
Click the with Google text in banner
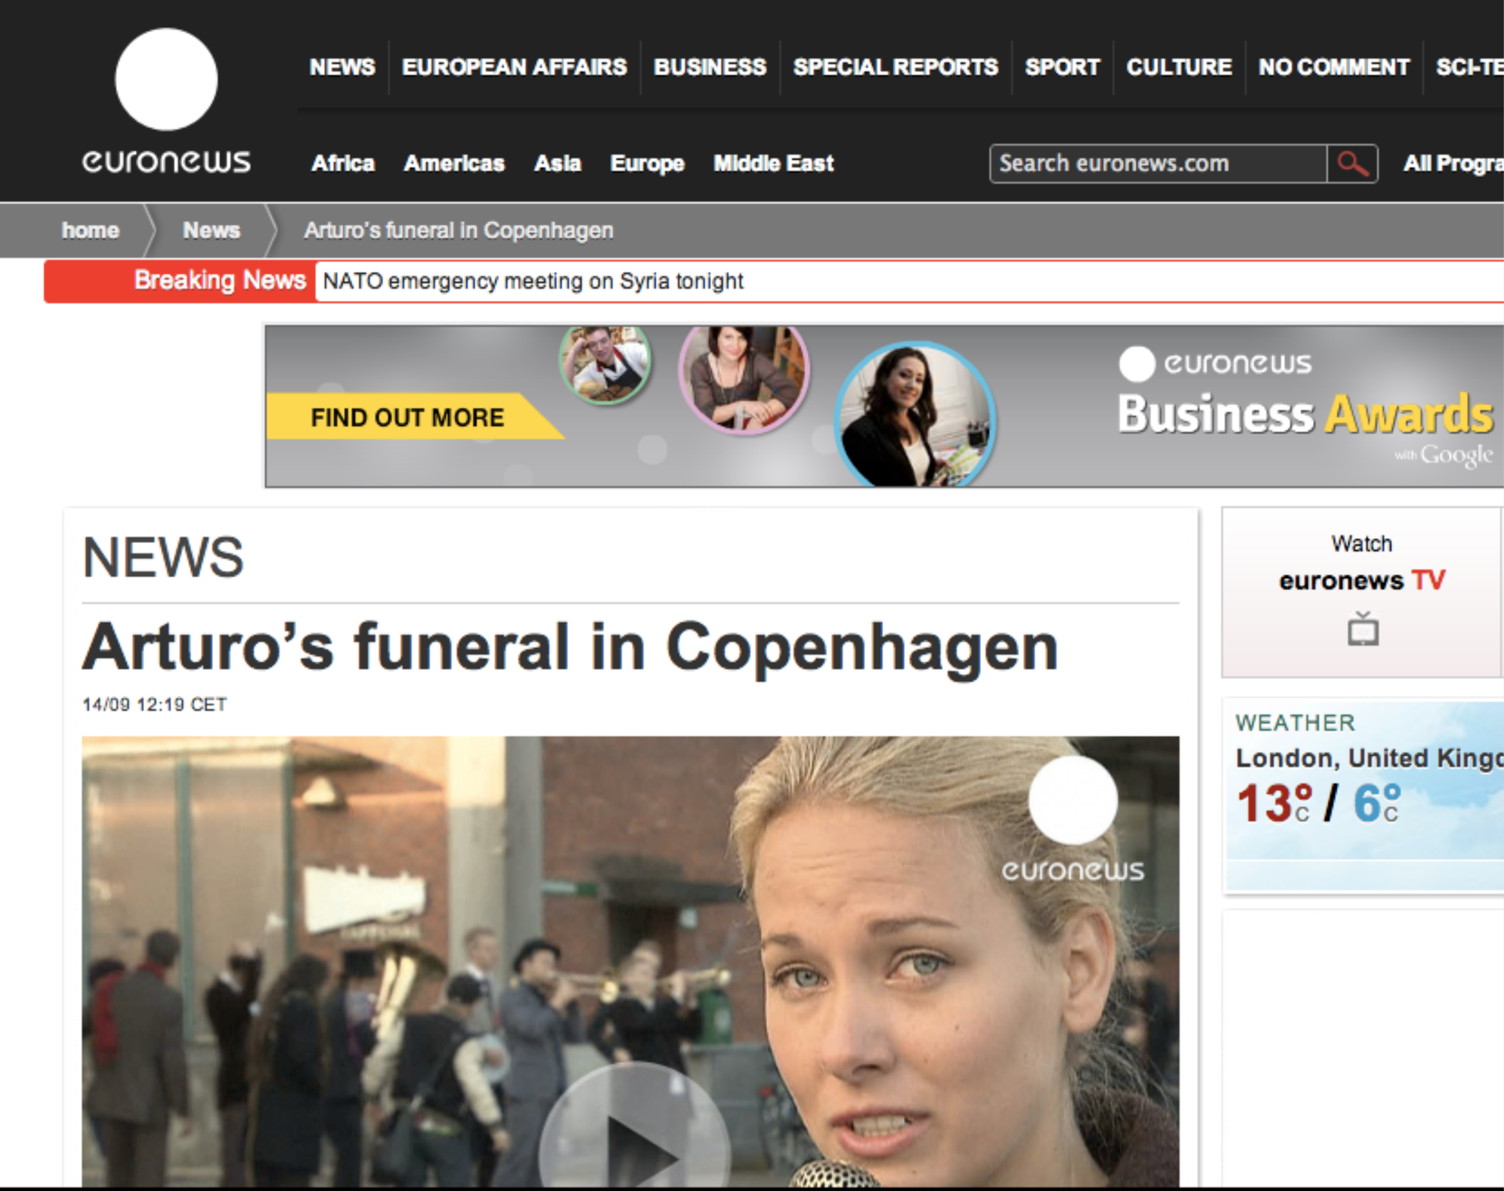click(x=1443, y=456)
